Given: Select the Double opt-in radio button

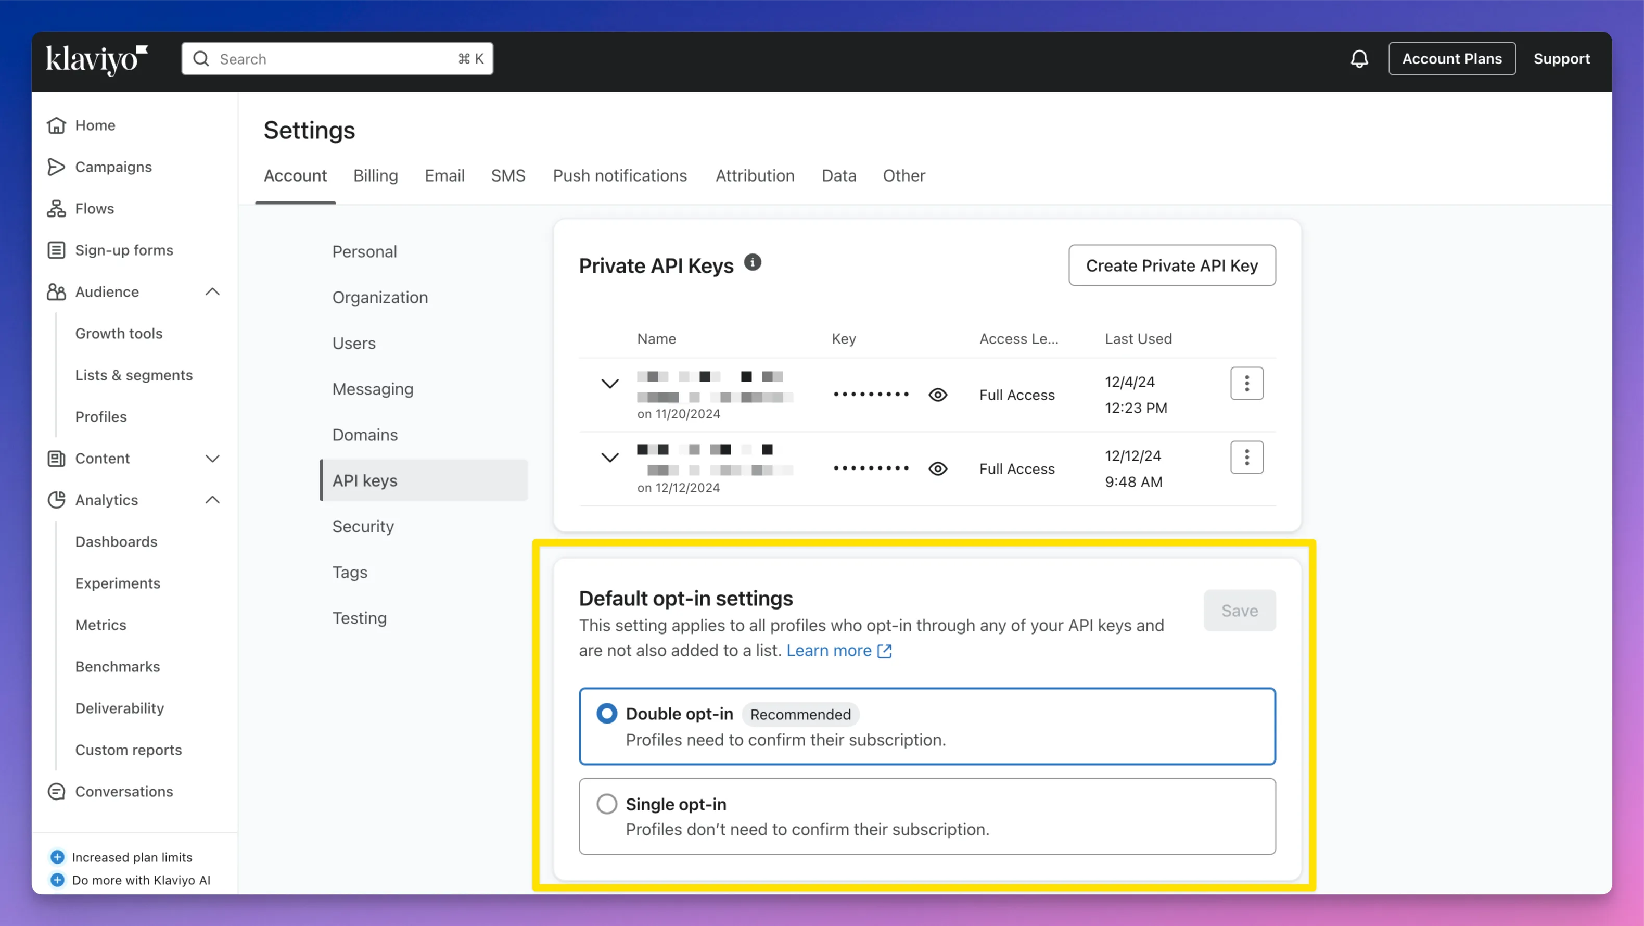Looking at the screenshot, I should click(606, 714).
